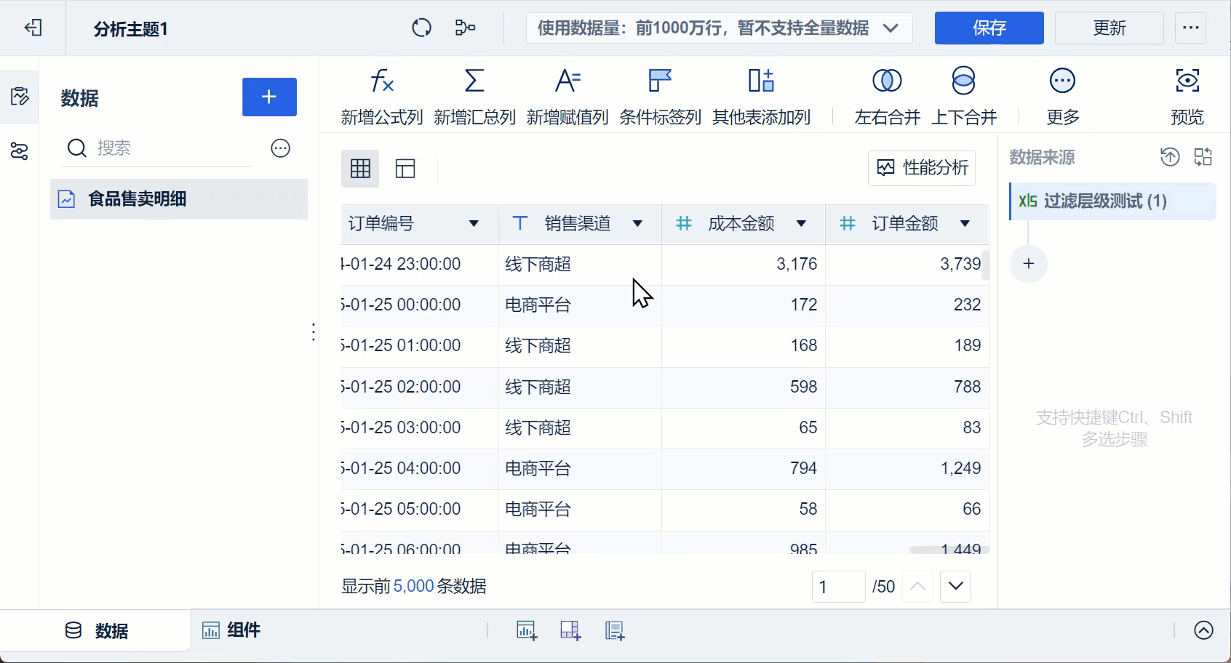Open the relationship settings sidebar icon
The height and width of the screenshot is (663, 1231).
point(20,151)
